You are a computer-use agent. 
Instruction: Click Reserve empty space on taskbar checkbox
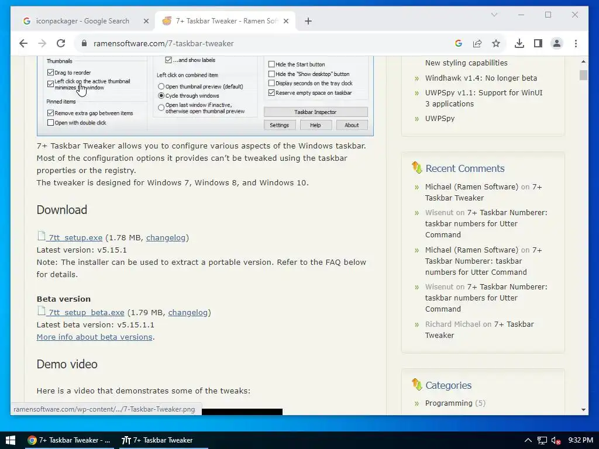point(271,93)
